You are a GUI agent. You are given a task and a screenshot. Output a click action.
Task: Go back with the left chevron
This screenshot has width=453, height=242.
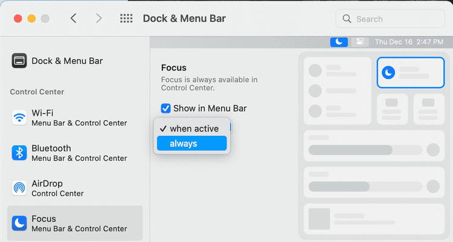click(74, 19)
